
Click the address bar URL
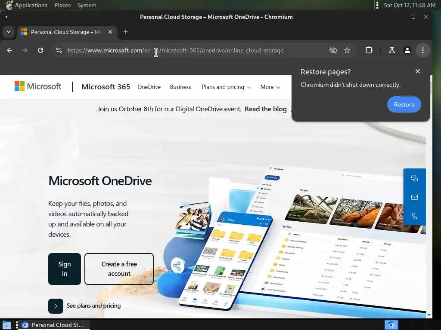[176, 51]
